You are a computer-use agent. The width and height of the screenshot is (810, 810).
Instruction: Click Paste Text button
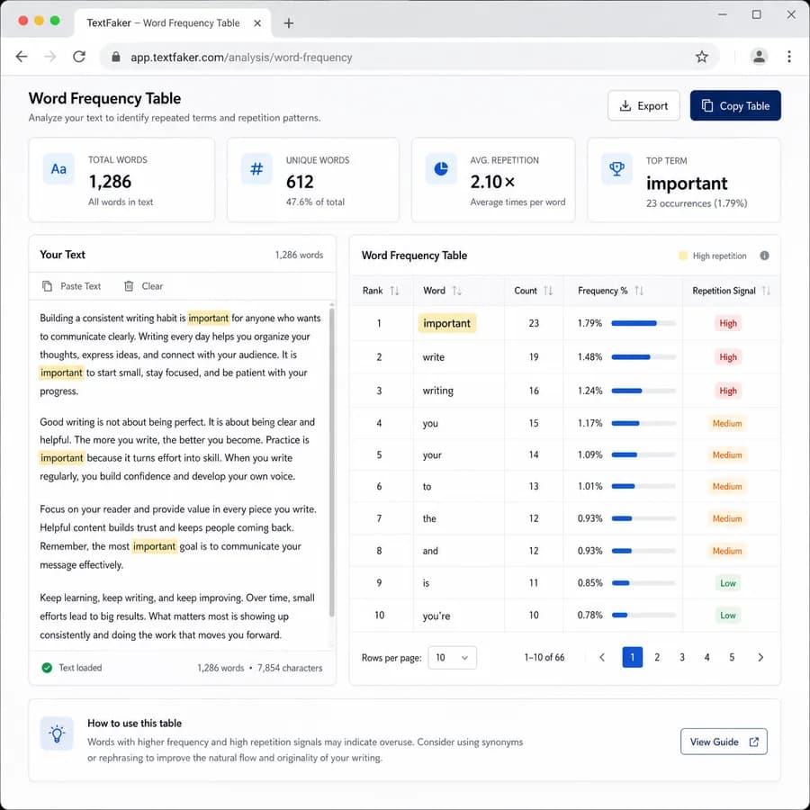[71, 286]
